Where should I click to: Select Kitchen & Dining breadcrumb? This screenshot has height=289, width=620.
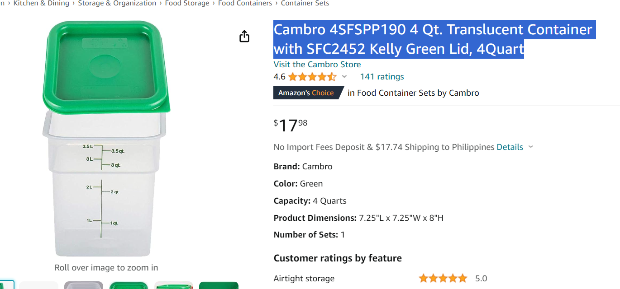click(x=41, y=4)
